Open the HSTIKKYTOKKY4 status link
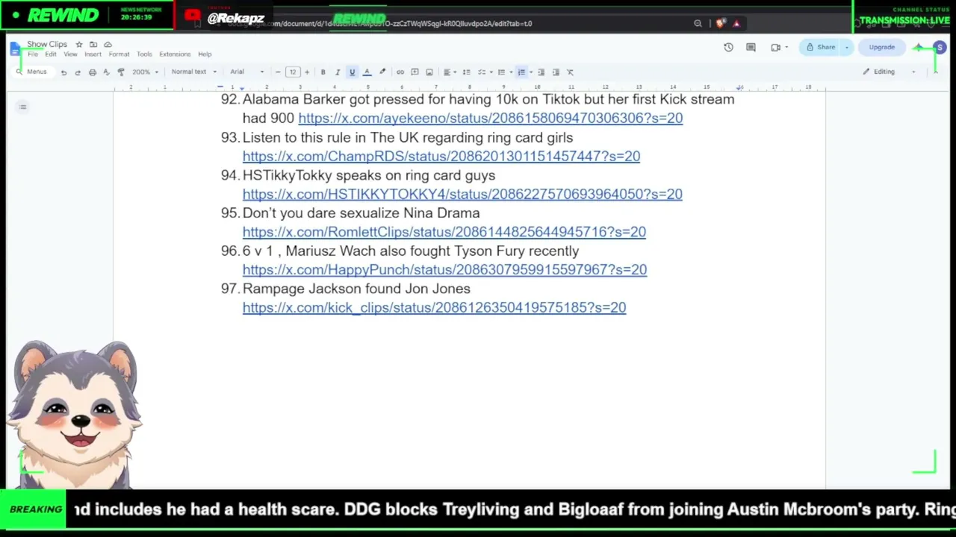956x537 pixels. pos(462,194)
